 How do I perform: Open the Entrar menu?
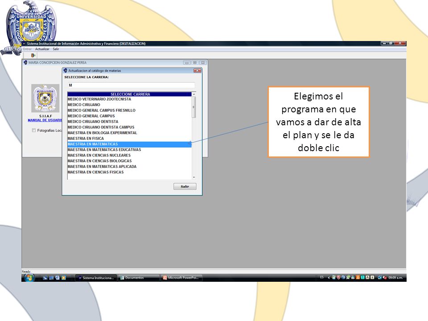click(27, 49)
